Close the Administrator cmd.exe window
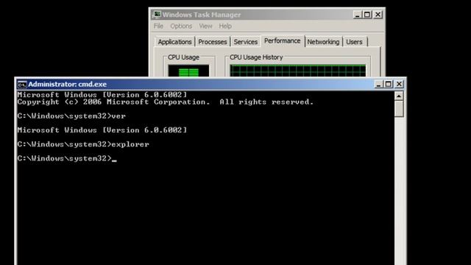Image resolution: width=471 pixels, height=265 pixels. pos(399,84)
